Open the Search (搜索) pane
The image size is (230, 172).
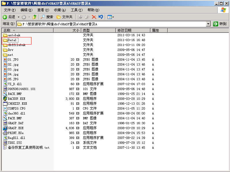[x=47, y=17]
